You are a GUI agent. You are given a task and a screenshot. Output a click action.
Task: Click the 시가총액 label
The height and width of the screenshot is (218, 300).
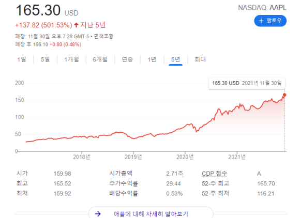point(121,173)
